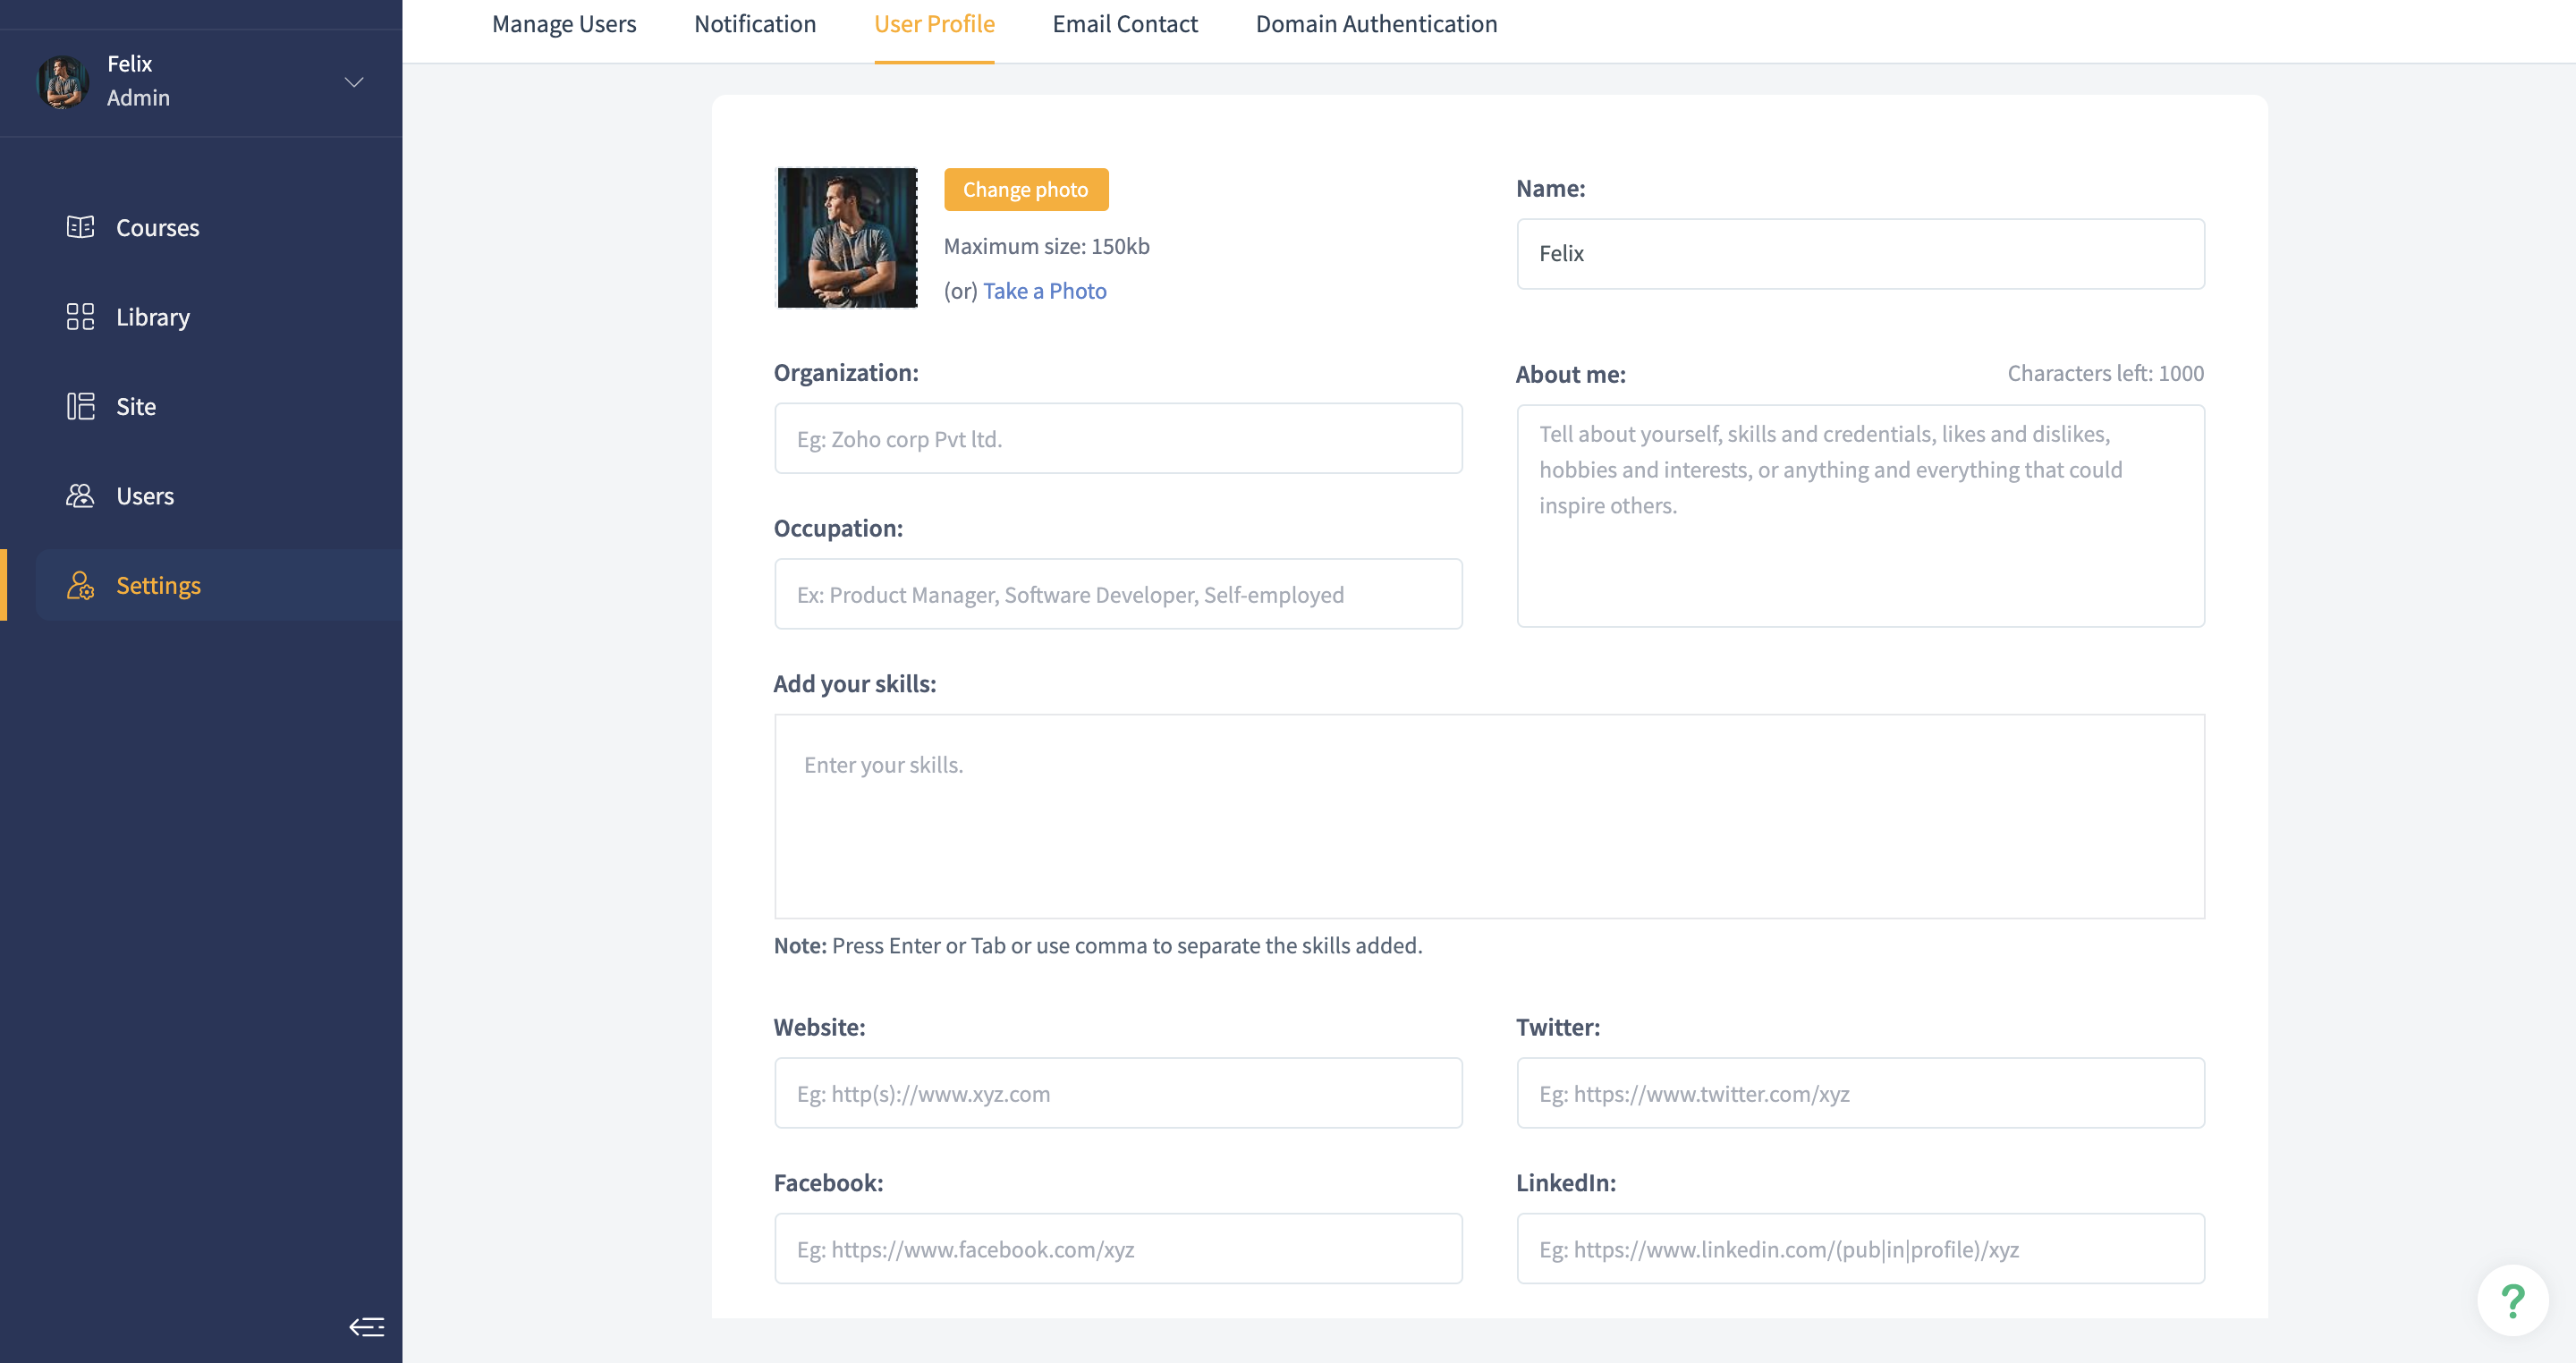Click the 'Twitter:' label

[x=1558, y=1027]
